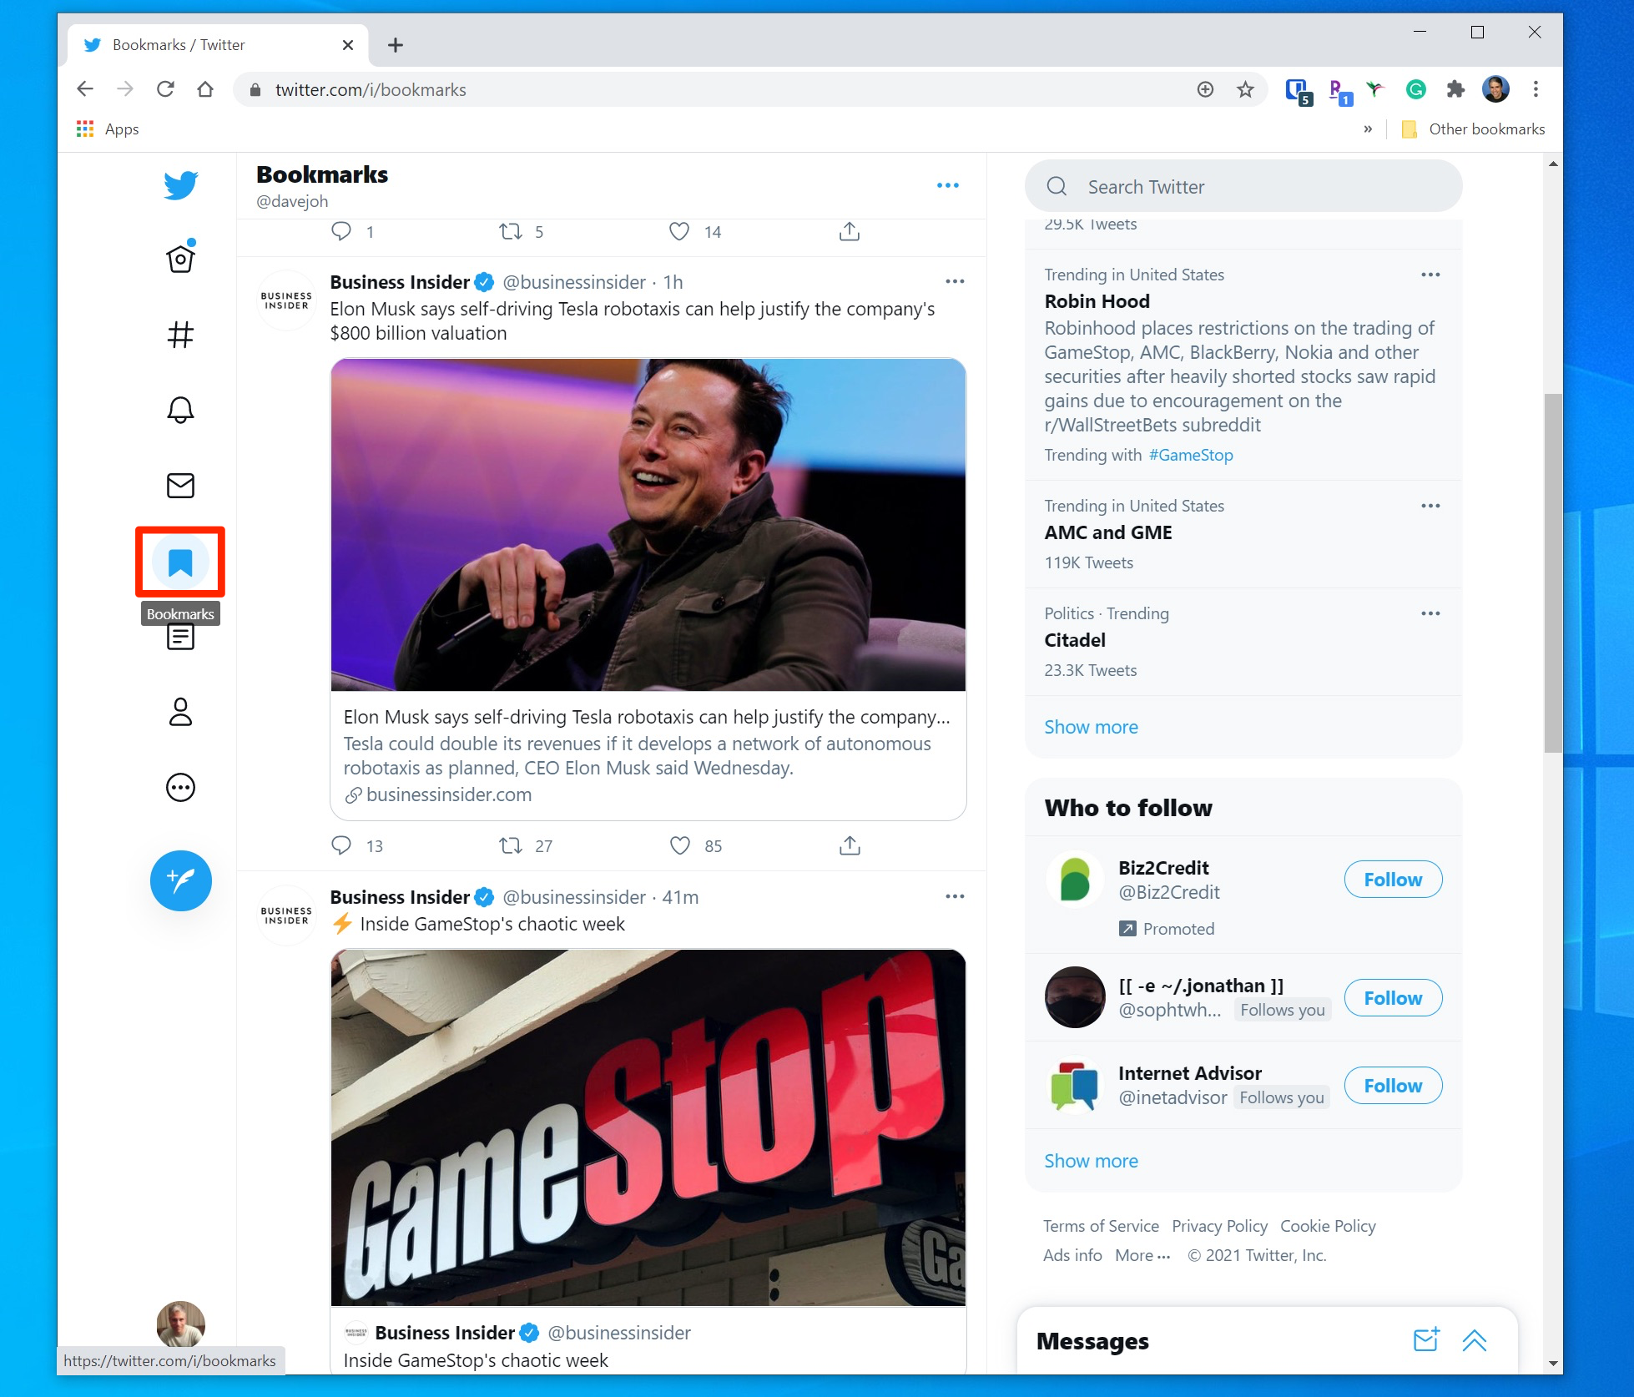Expand hidden bookmarks bar overflow chevron
The width and height of the screenshot is (1634, 1397).
pyautogui.click(x=1368, y=129)
